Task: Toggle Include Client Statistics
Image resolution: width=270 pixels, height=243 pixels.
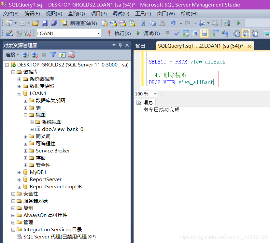Action: point(225,33)
